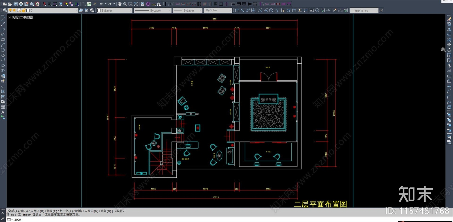Click the Undo arrow

[x=101, y=4]
